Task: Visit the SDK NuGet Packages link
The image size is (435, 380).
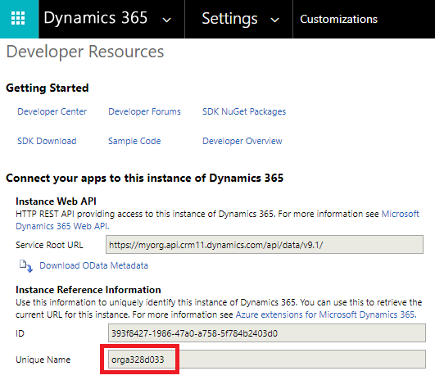Action: (x=244, y=111)
